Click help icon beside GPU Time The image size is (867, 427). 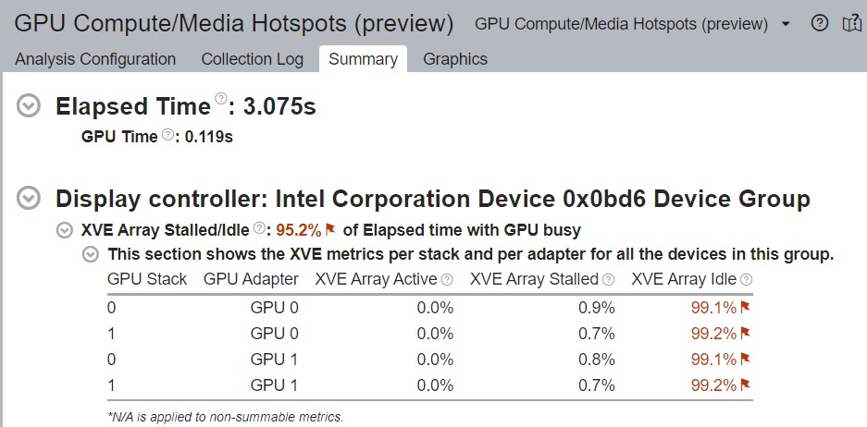[167, 135]
